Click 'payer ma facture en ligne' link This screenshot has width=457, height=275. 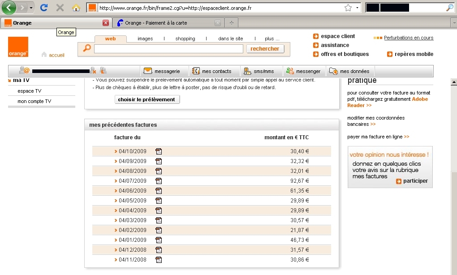[x=378, y=137]
